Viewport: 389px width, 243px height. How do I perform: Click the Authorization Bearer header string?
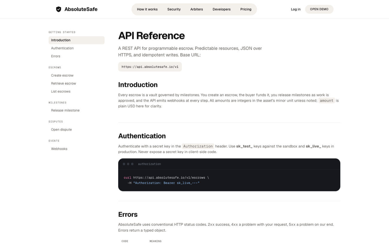pyautogui.click(x=166, y=183)
